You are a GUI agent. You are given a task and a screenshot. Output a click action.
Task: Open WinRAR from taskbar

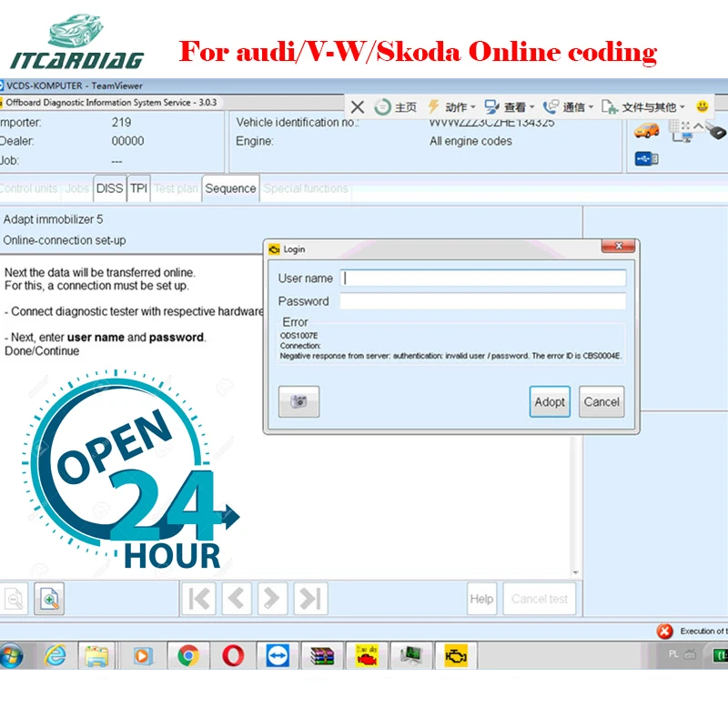tap(322, 656)
